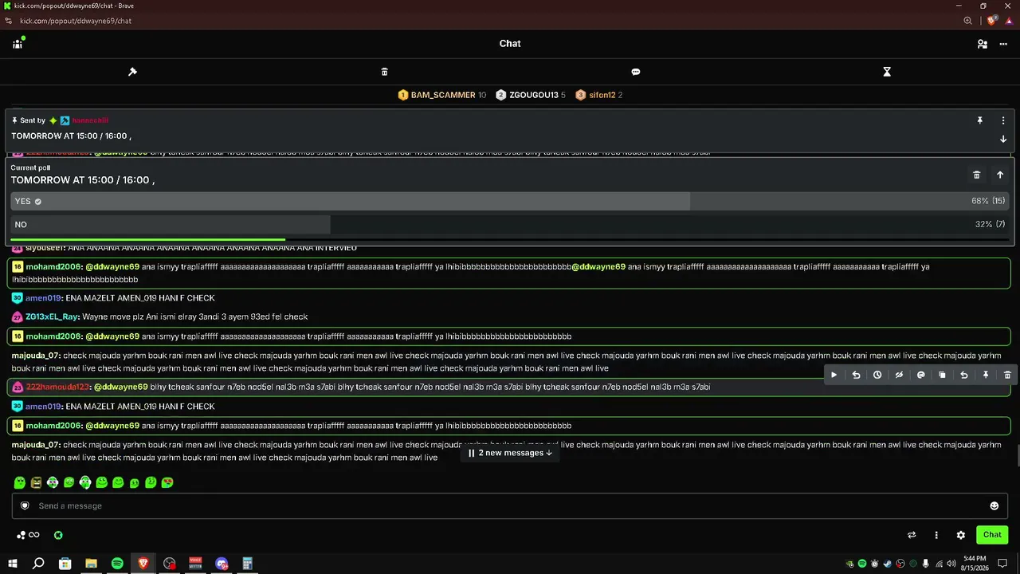Expand pinned message with down arrow
This screenshot has width=1020, height=574.
[1003, 139]
